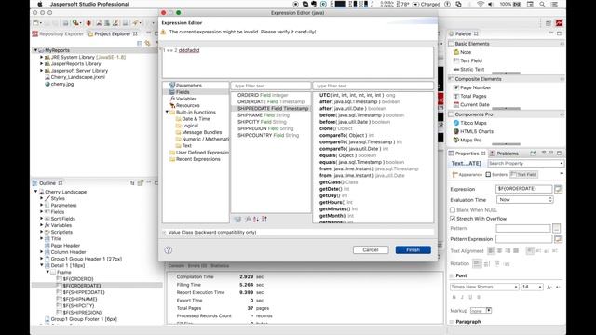Toggle the Stretch With Overflow checkbox
Image resolution: width=596 pixels, height=335 pixels.
point(453,219)
